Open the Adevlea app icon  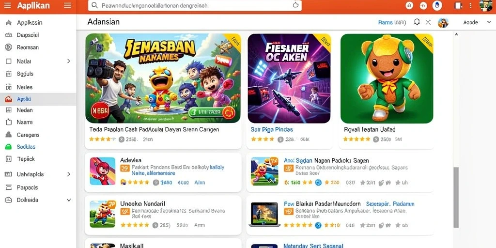point(103,171)
